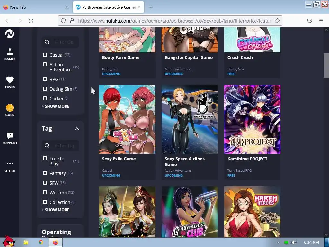
Task: Open Chrome from the taskbar
Action: (41, 242)
